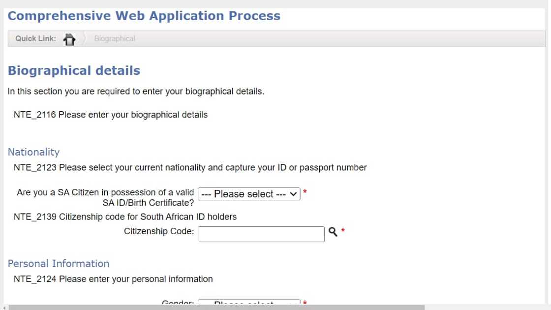The width and height of the screenshot is (551, 310).
Task: Expand the SA Citizen 'Please select' dropdown
Action: [x=249, y=194]
